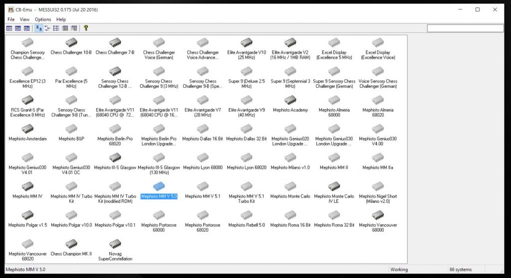Switch to Large Icons view in toolbar
This screenshot has height=278, width=511.
(x=39, y=28)
